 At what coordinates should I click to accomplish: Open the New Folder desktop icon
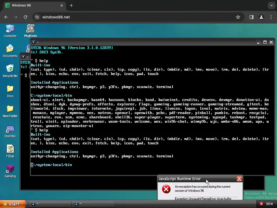10,111
